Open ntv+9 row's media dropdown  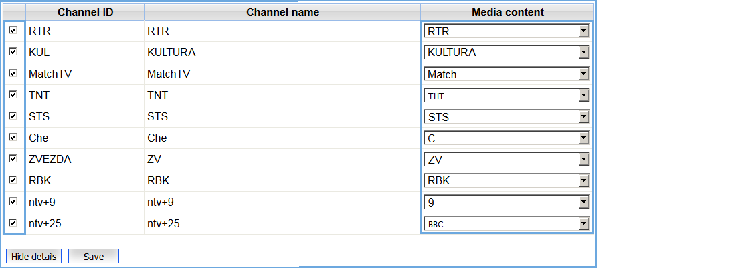(x=507, y=203)
